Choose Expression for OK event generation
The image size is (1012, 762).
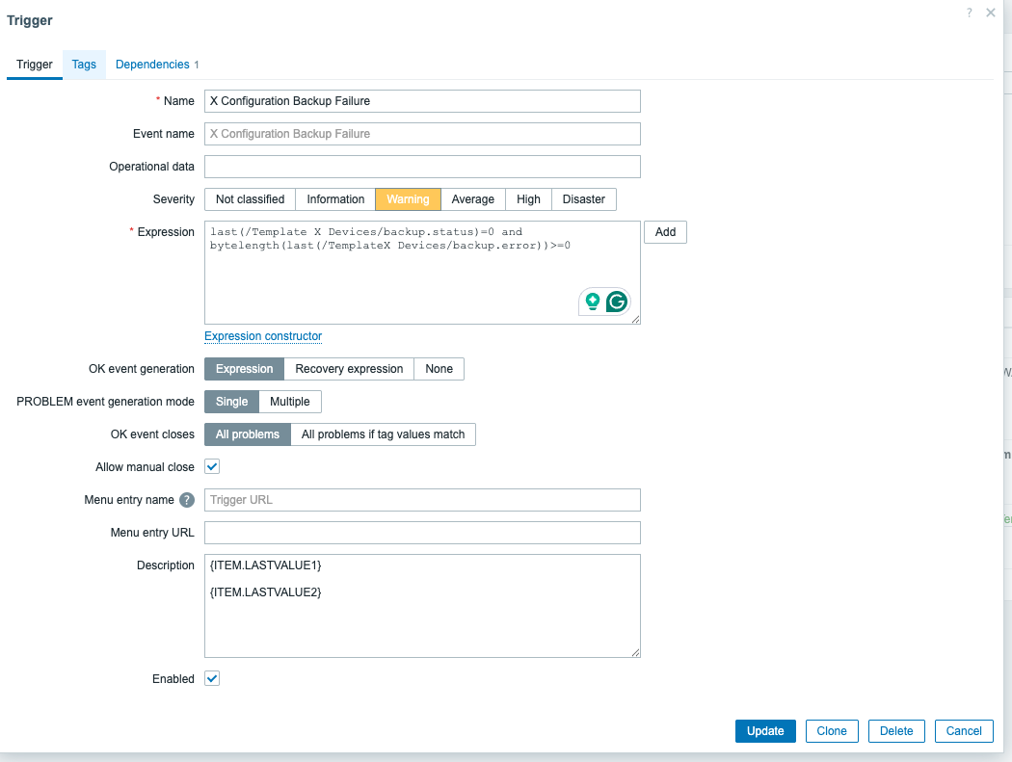245,369
